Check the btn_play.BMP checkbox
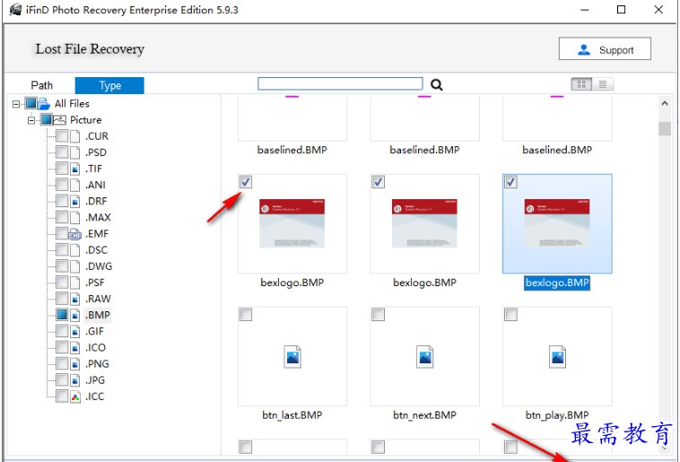This screenshot has width=680, height=462. click(510, 315)
